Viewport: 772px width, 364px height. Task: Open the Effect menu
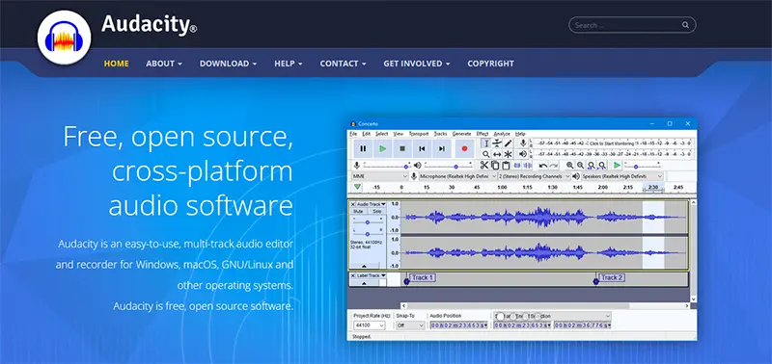482,134
